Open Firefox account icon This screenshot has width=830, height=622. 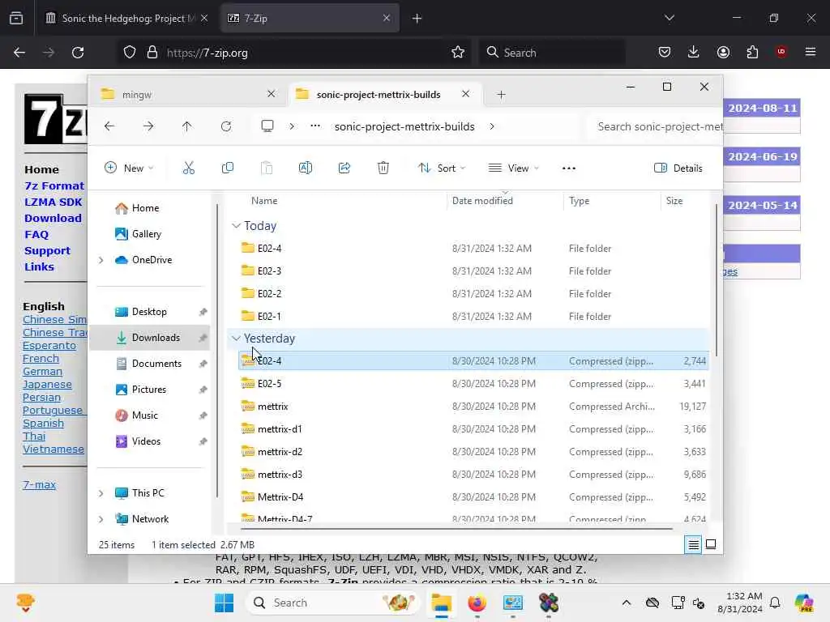[723, 53]
